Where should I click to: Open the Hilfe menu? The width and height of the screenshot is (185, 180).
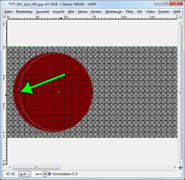[177, 12]
